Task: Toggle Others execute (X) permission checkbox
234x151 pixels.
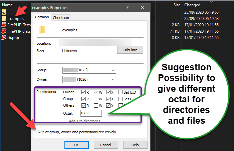Action: point(108,106)
